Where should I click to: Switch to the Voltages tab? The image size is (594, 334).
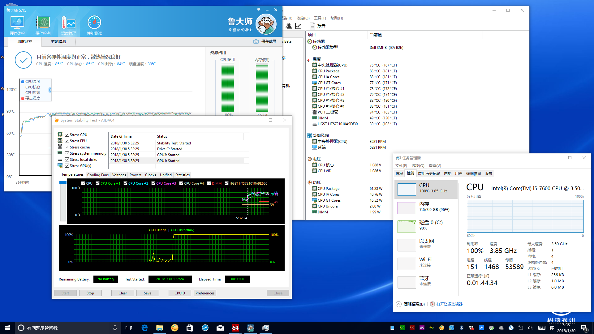click(119, 175)
